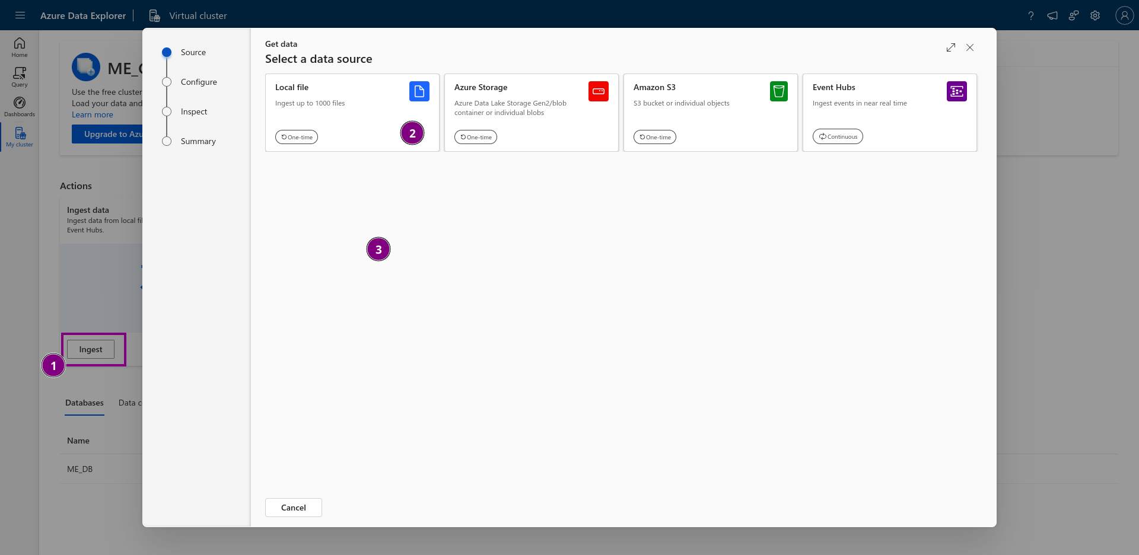Open the Help question mark icon
Viewport: 1139px width, 555px height.
(x=1031, y=16)
